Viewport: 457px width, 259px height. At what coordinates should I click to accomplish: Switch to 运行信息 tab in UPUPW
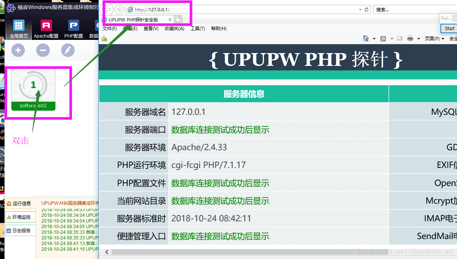pyautogui.click(x=20, y=204)
